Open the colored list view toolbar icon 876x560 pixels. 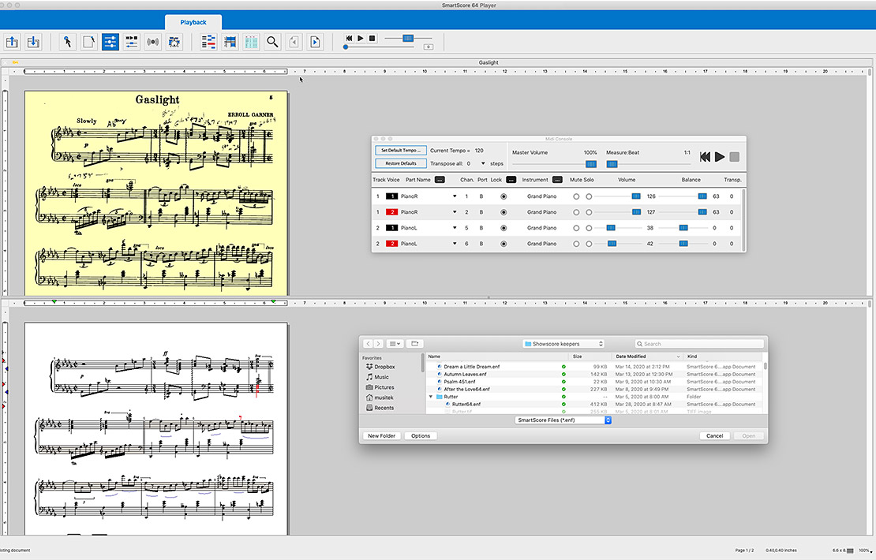[208, 42]
